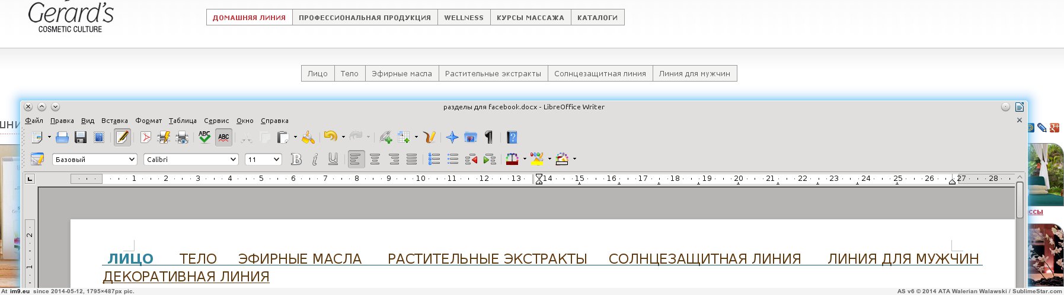Click the Save document icon
Screen dimensions: 1064x295
tap(81, 138)
